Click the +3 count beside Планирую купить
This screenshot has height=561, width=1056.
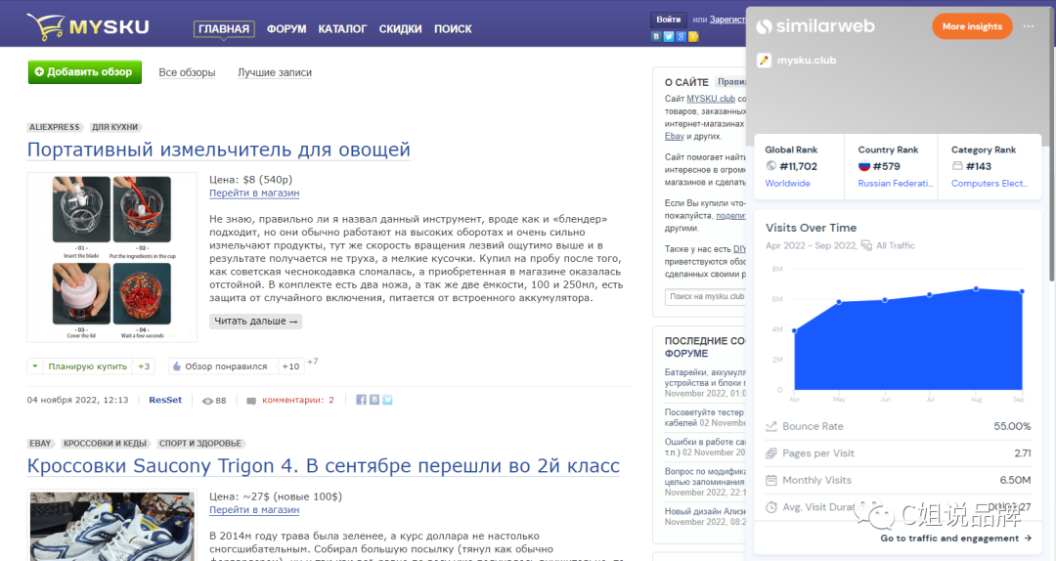tap(144, 367)
